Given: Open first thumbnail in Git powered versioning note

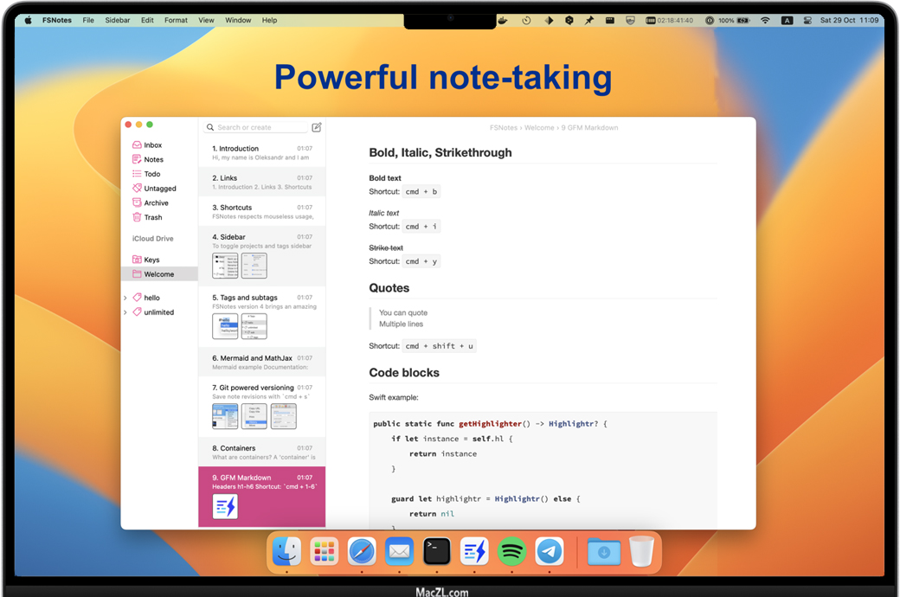Looking at the screenshot, I should point(225,416).
